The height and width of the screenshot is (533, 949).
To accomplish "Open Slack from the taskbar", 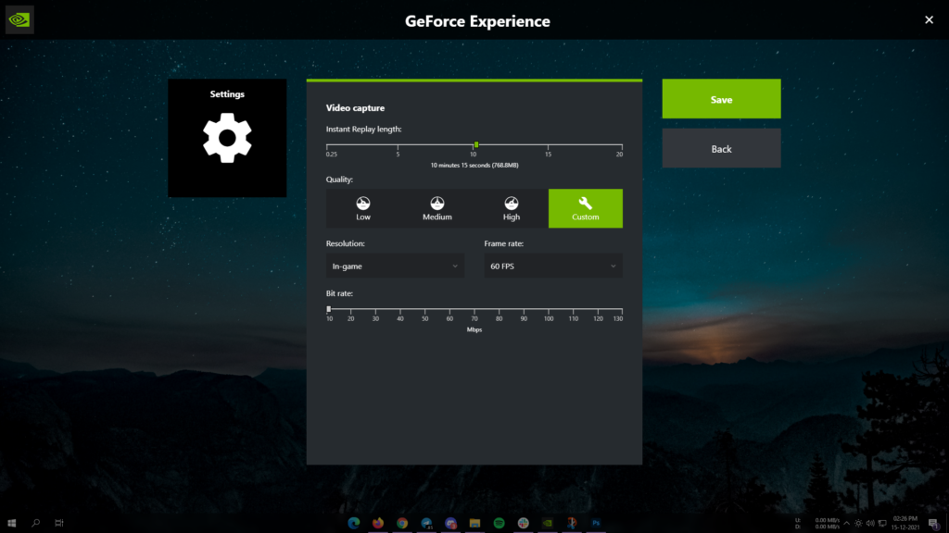I will 524,523.
